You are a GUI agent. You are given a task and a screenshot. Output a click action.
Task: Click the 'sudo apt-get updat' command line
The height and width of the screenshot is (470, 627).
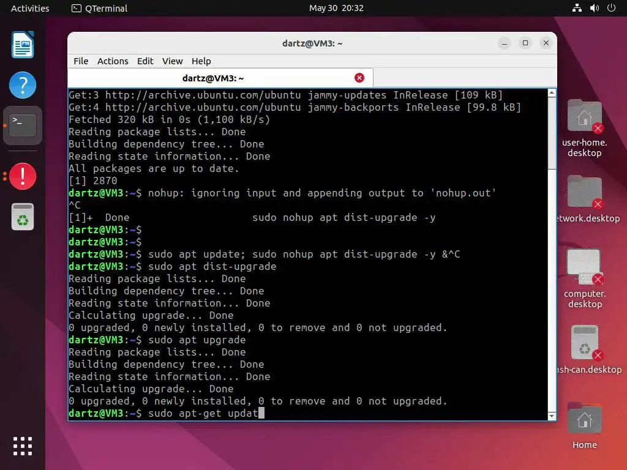[x=167, y=413]
